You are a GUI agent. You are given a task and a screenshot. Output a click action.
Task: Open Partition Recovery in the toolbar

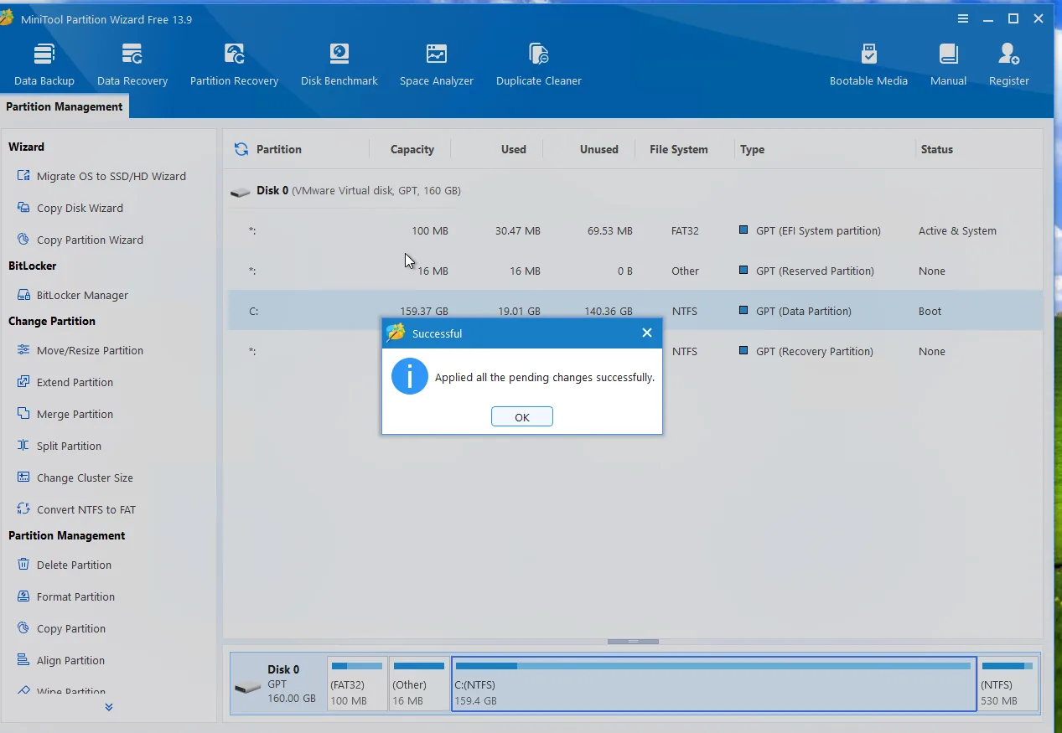pyautogui.click(x=234, y=65)
